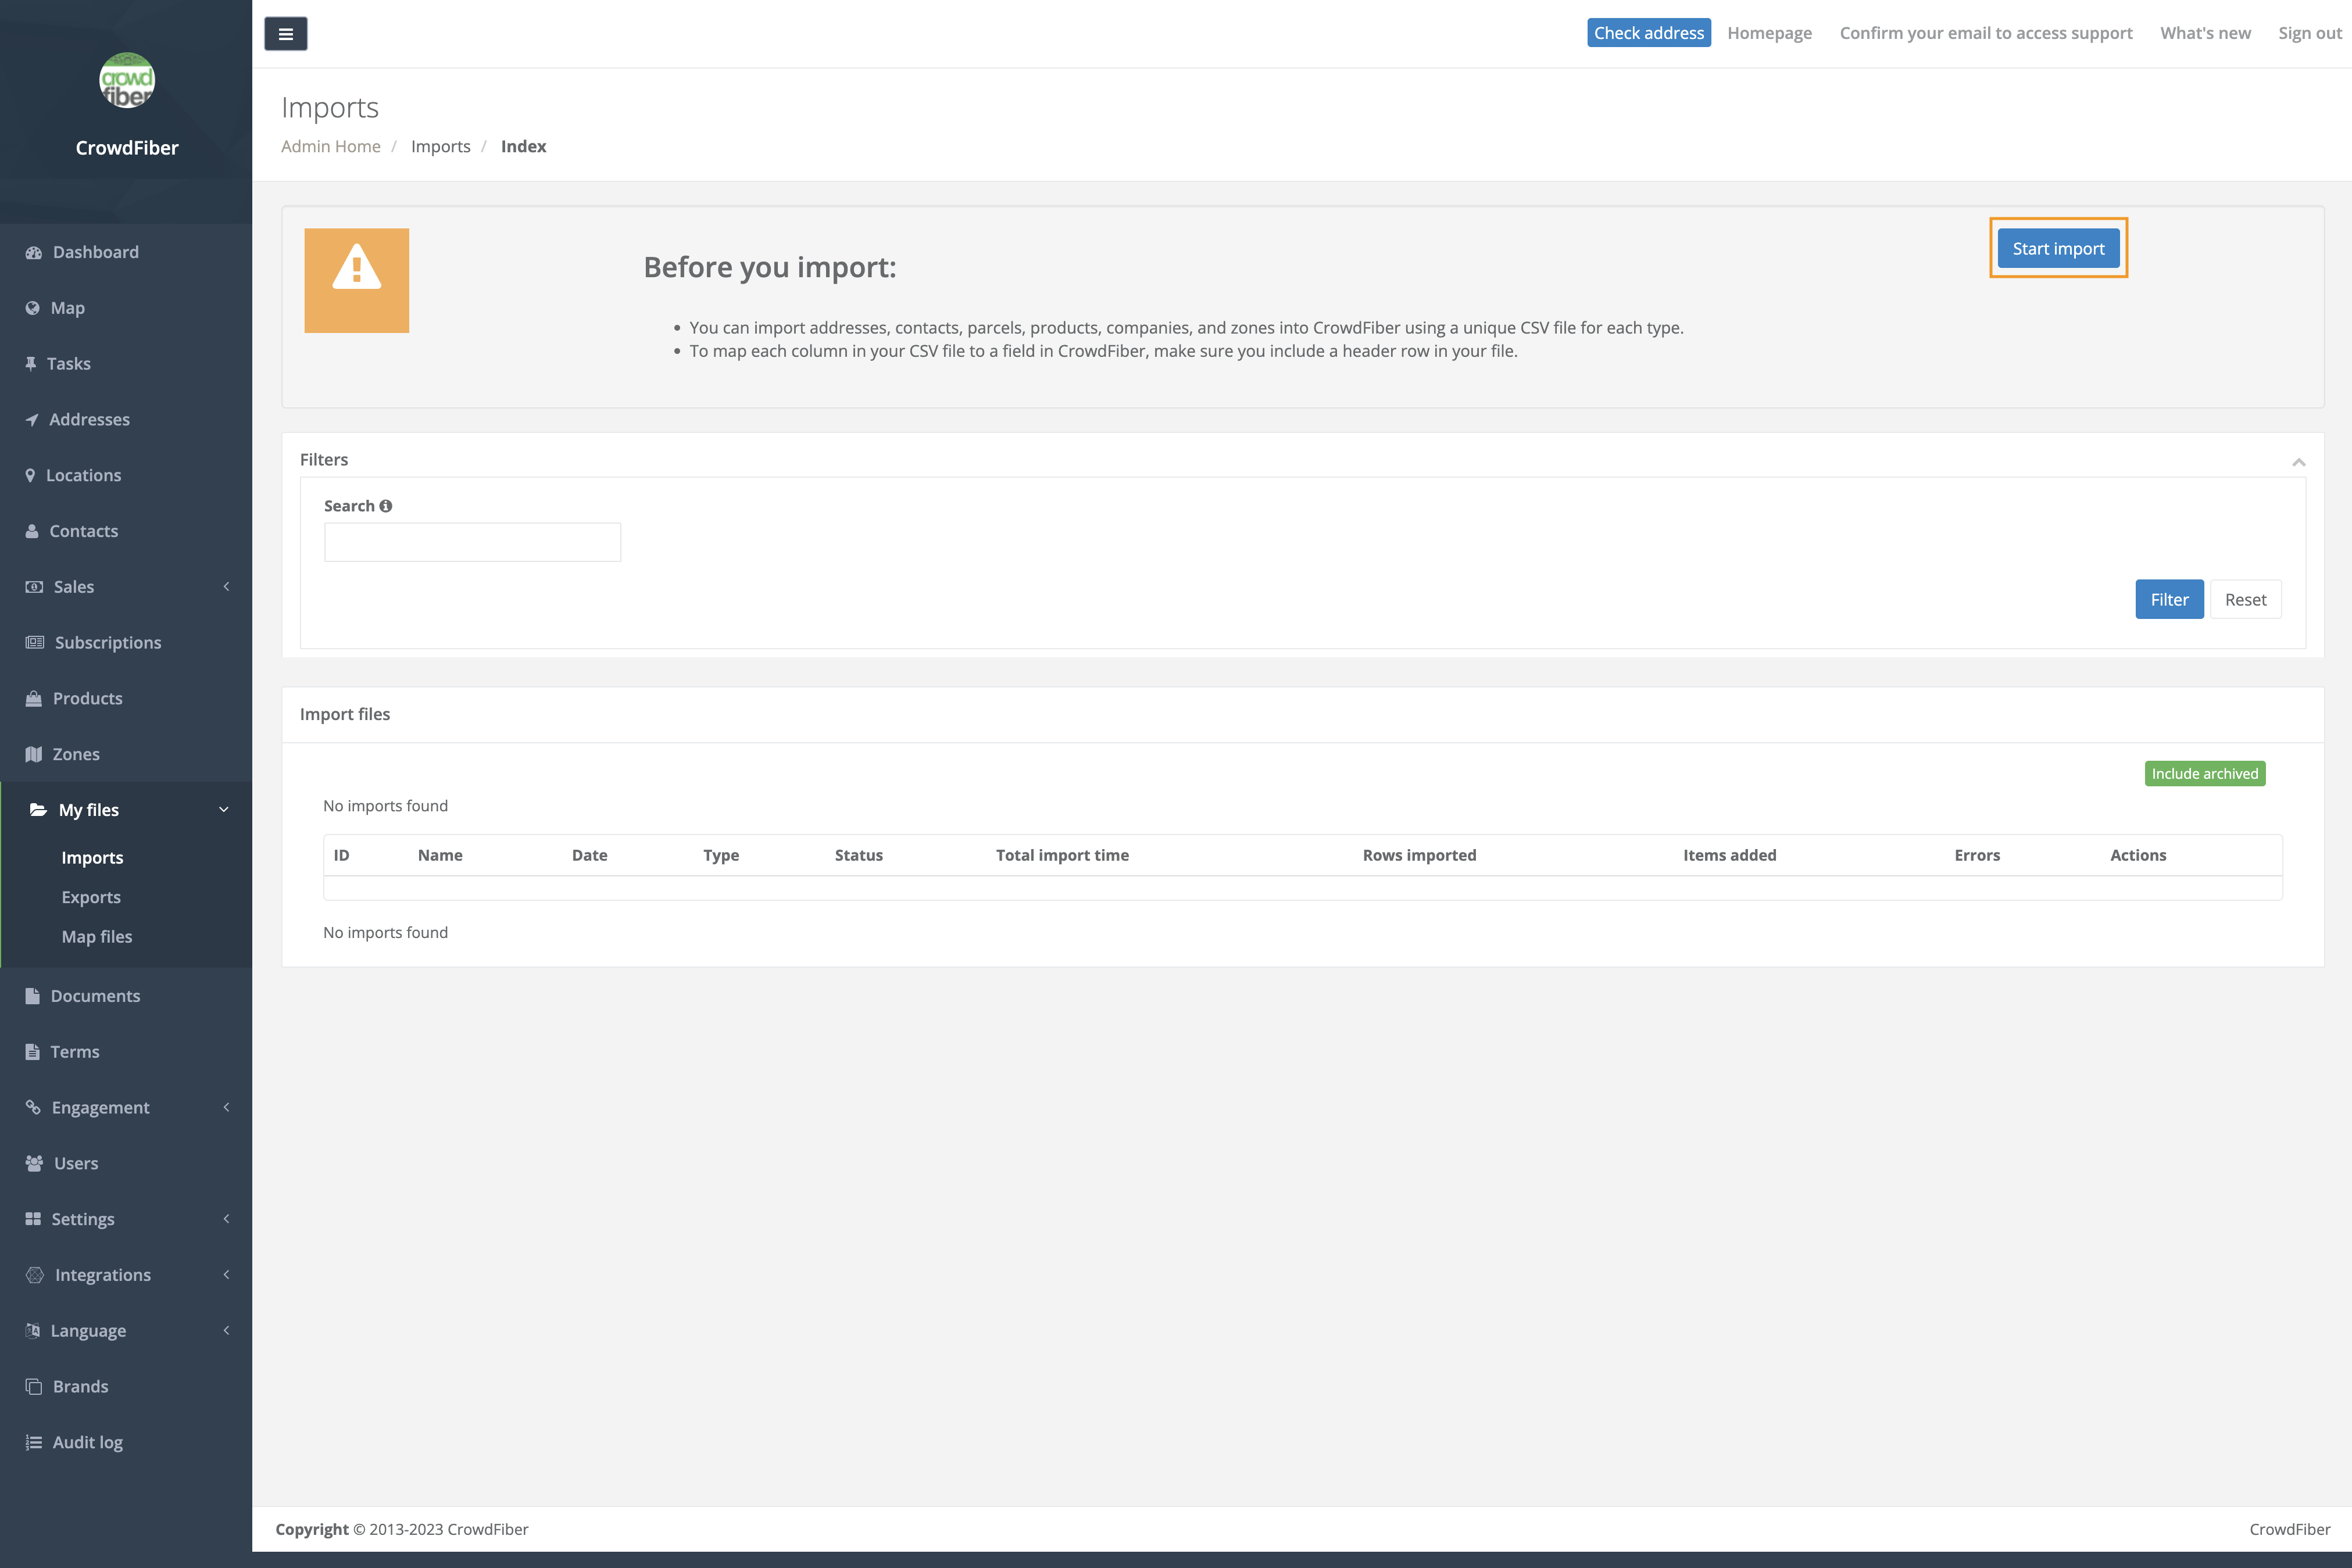Click the Products briefcase icon
Image resolution: width=2352 pixels, height=1568 pixels.
33,698
